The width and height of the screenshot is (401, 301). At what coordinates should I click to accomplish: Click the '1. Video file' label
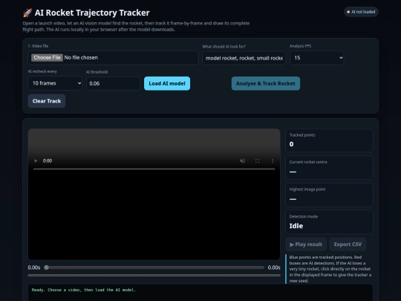coord(38,46)
